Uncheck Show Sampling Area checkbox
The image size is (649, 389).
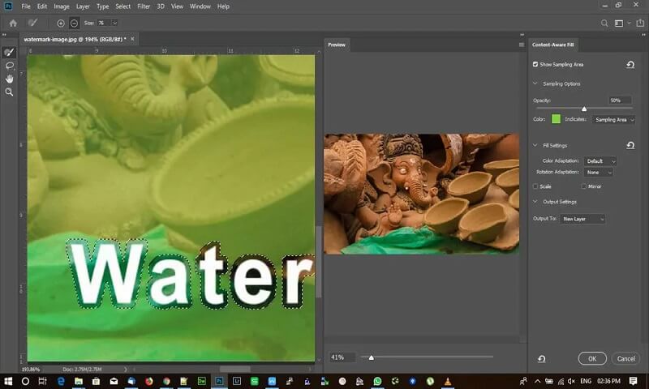[x=535, y=64]
